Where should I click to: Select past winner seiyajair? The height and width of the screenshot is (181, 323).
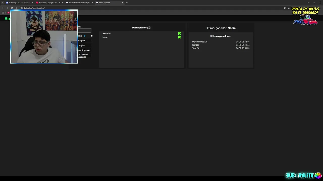click(196, 45)
